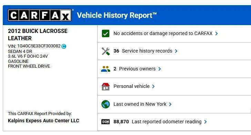Click the wrench and screwdriver service icon
Image resolution: width=251 pixels, height=135 pixels.
106,51
